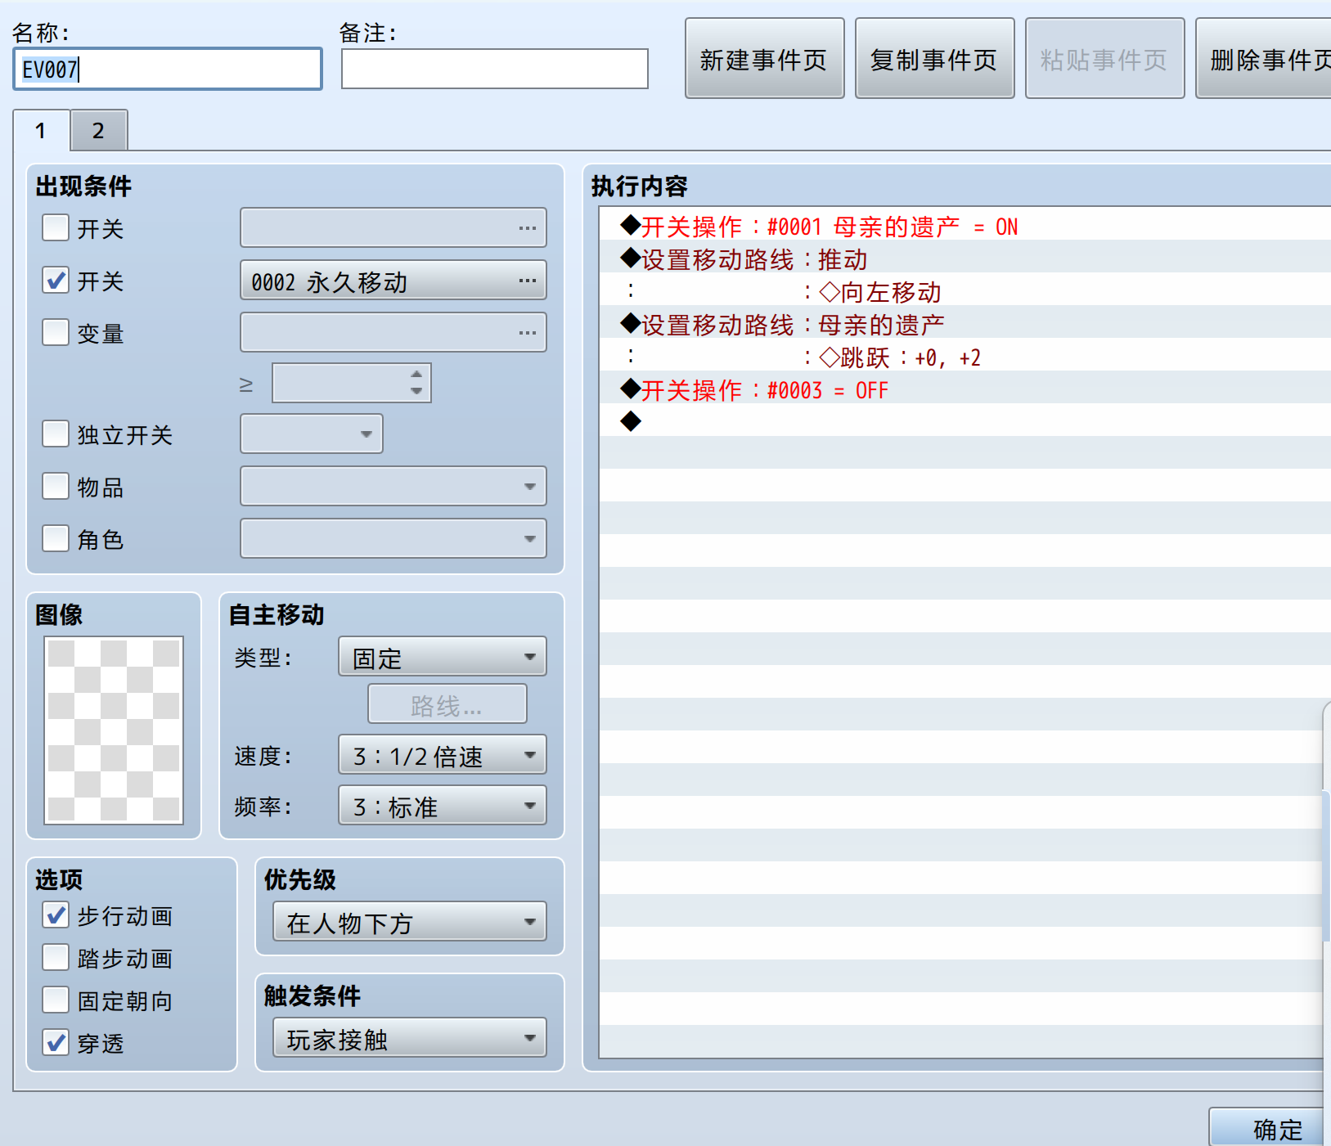Click the 复制事件页 button
This screenshot has height=1146, width=1331.
tap(935, 59)
